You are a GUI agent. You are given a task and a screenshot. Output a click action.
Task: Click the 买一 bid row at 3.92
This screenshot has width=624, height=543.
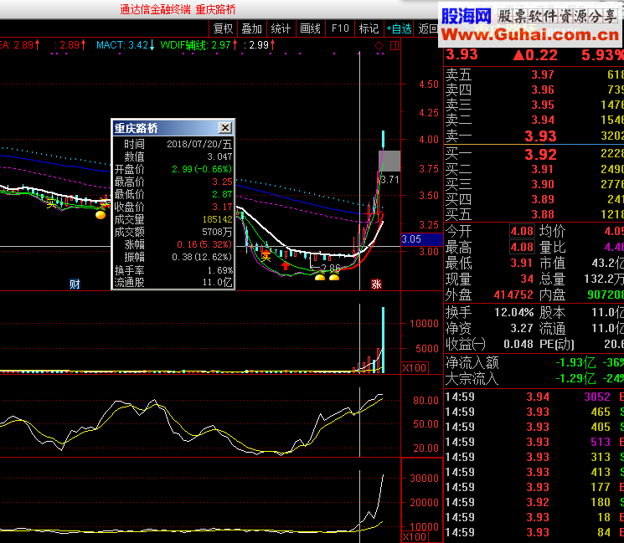click(x=534, y=154)
